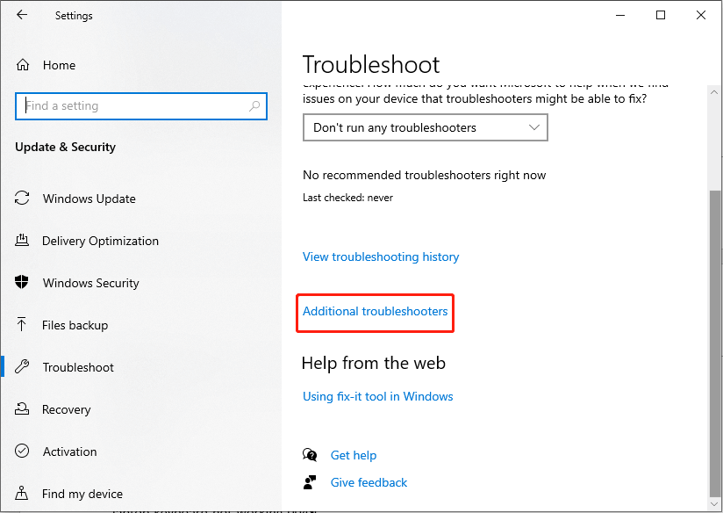Click the Recovery icon in the sidebar
Image resolution: width=723 pixels, height=513 pixels.
pyautogui.click(x=22, y=408)
